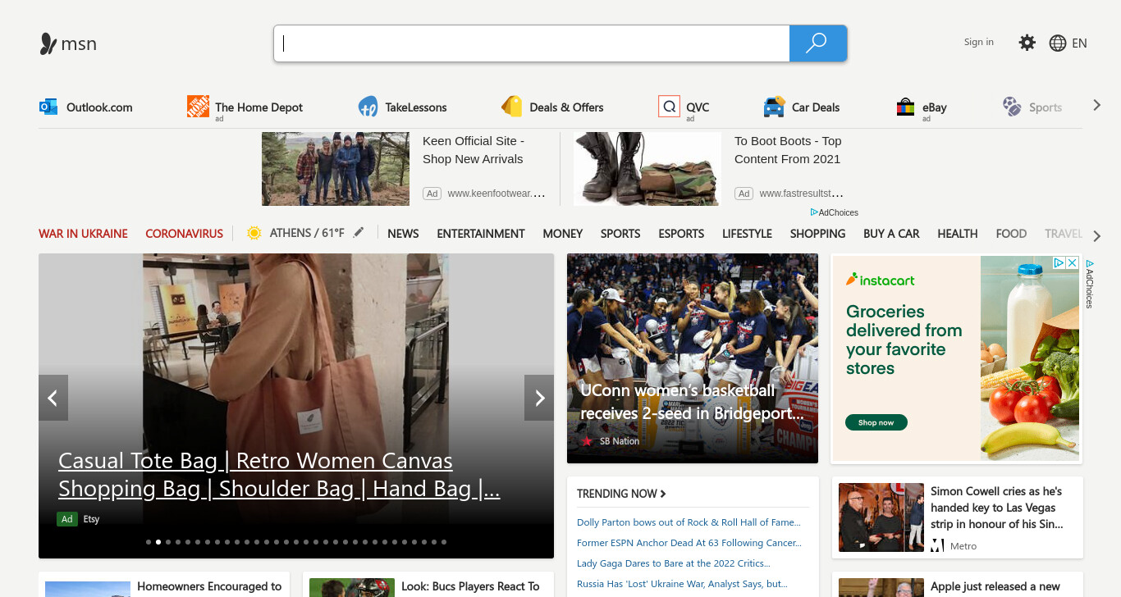This screenshot has width=1121, height=597.
Task: Click the Metro source logo icon
Action: point(937,545)
